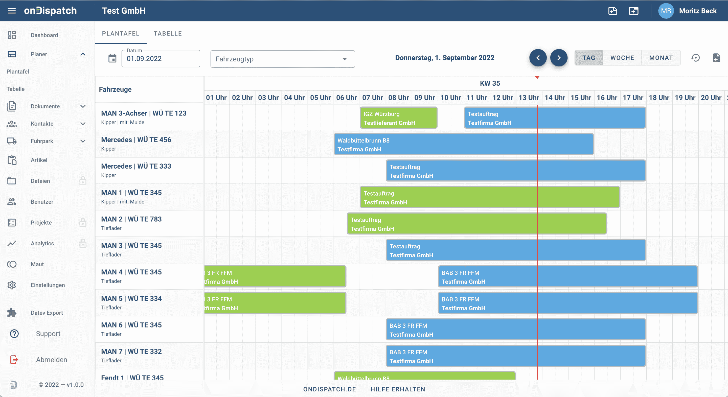The image size is (728, 397).
Task: Click the Support question mark icon
Action: tap(14, 334)
